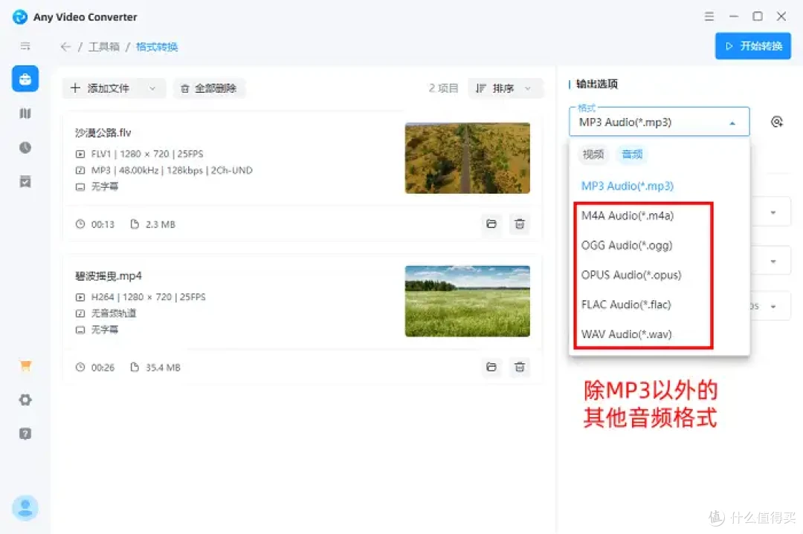Click the 沙漠公路.flv file name
Screen dimensions: 803x534
(103, 132)
